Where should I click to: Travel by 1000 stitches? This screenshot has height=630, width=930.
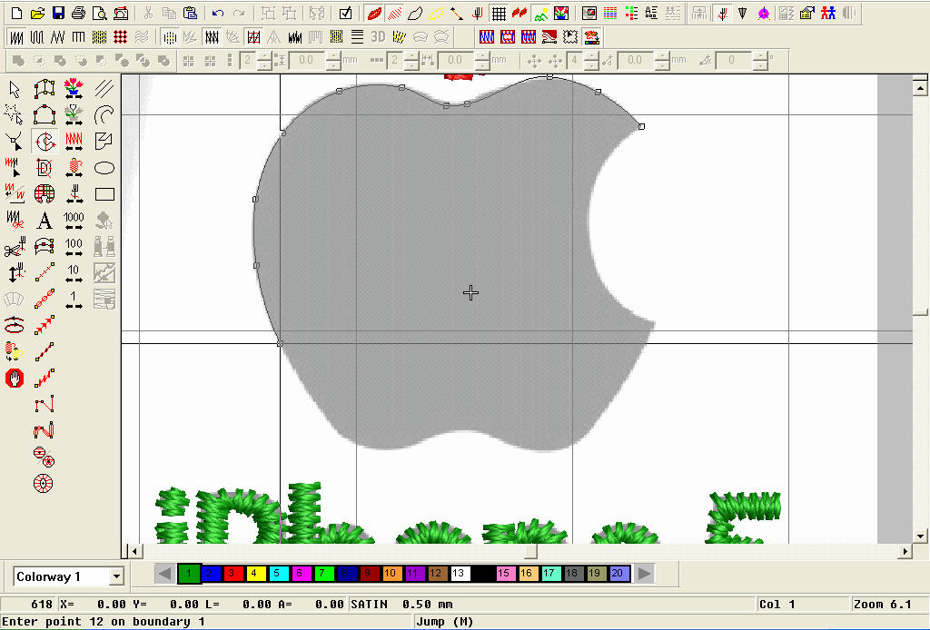(74, 221)
